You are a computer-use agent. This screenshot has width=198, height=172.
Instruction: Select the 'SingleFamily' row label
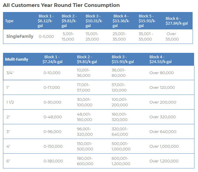click(20, 37)
